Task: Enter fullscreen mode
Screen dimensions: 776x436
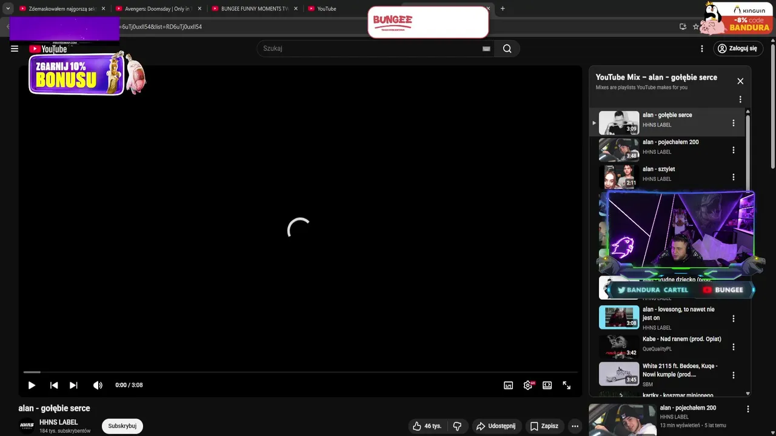Action: coord(567,385)
